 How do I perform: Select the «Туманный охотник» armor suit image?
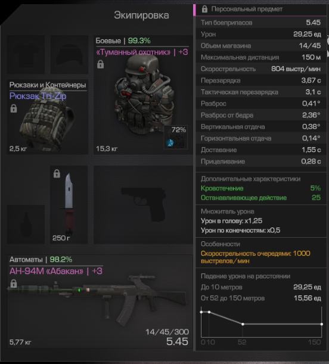144,95
